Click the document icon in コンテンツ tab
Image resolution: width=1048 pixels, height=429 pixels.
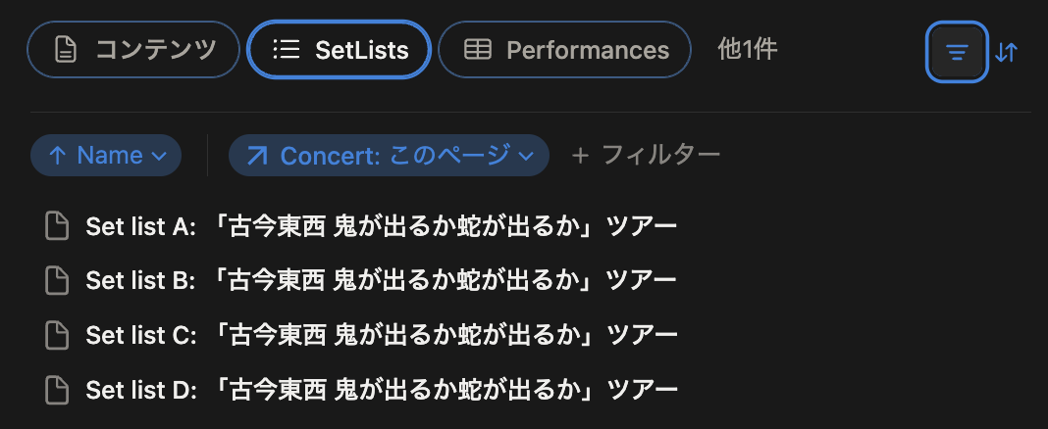click(66, 50)
